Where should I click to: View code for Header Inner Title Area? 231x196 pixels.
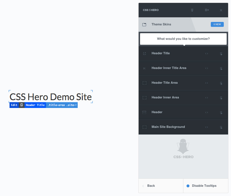(x=206, y=68)
